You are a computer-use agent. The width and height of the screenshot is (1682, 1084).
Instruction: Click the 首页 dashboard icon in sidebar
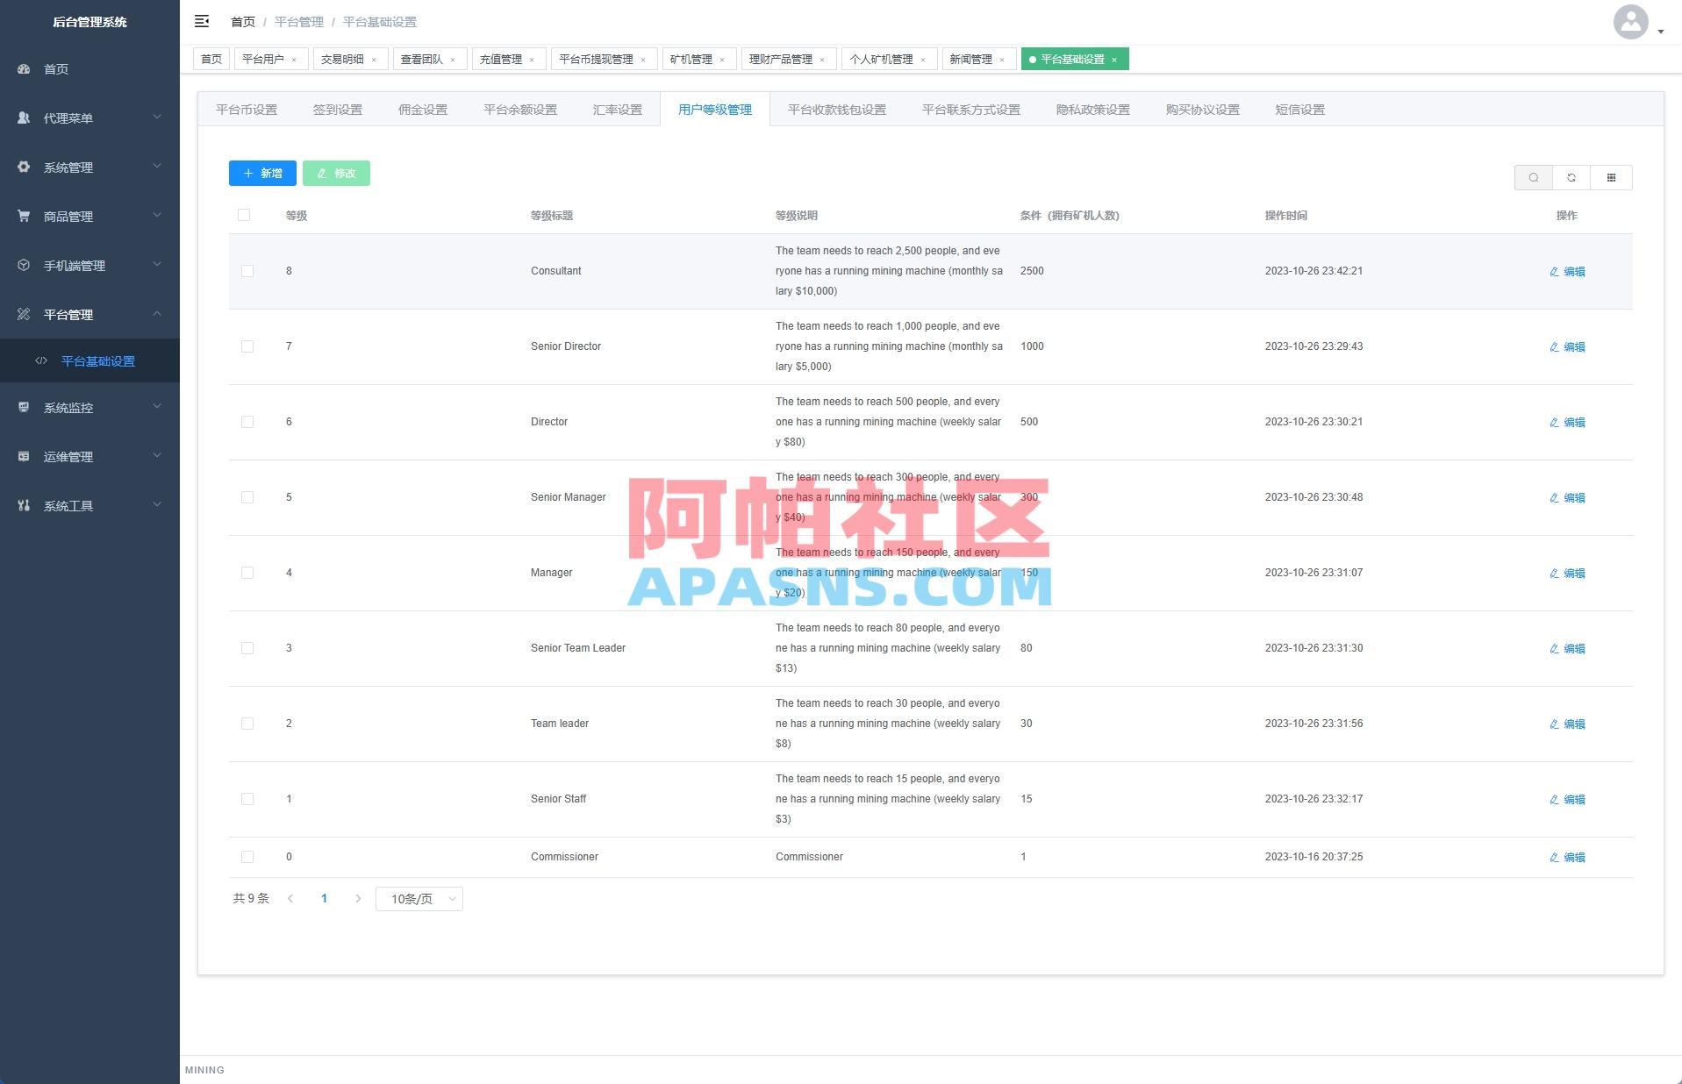tap(24, 68)
